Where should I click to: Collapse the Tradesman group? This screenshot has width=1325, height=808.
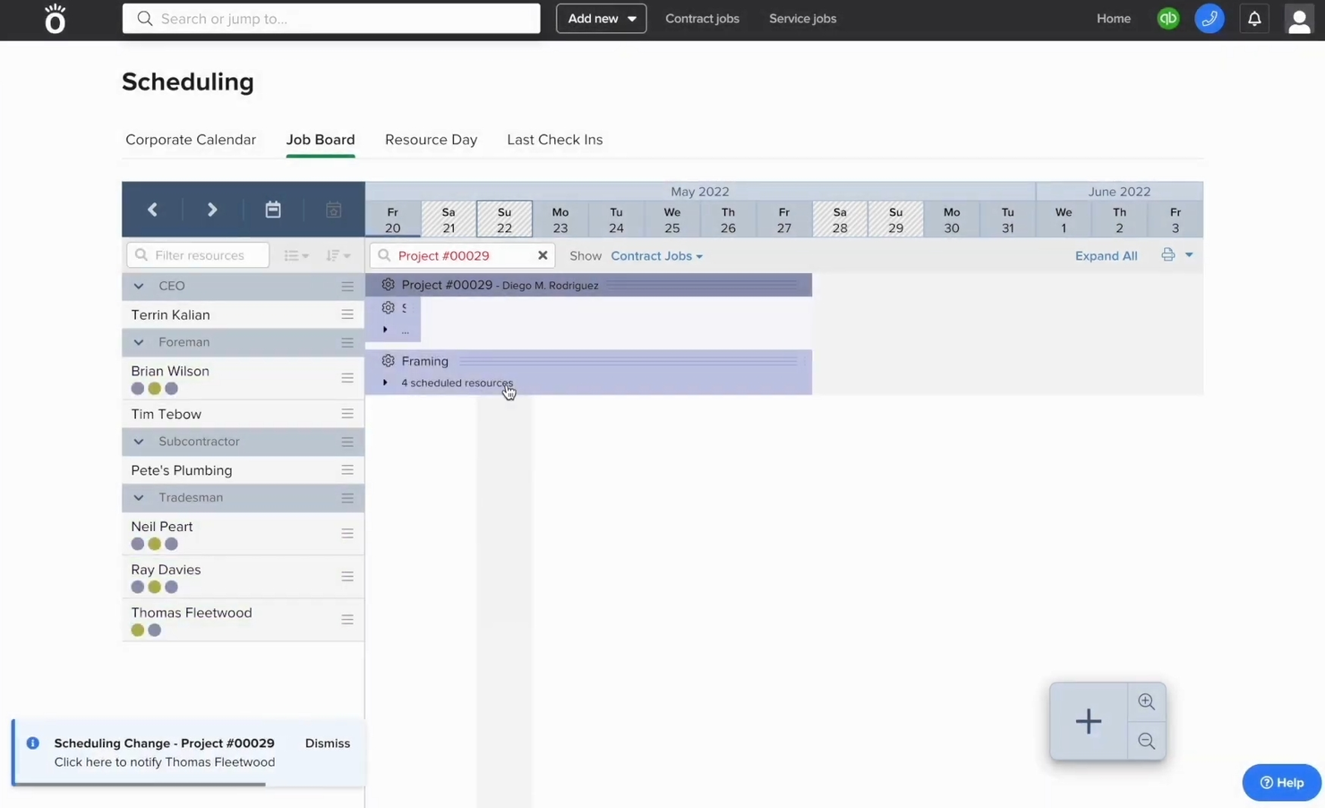click(139, 497)
